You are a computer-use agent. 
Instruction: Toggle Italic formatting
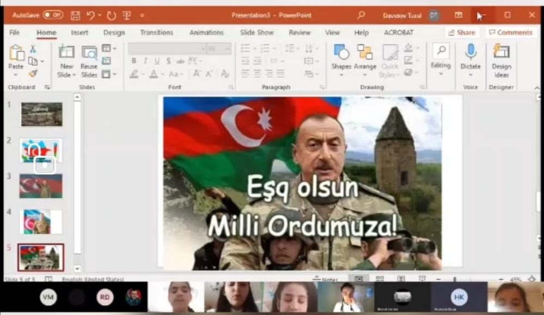(x=145, y=61)
